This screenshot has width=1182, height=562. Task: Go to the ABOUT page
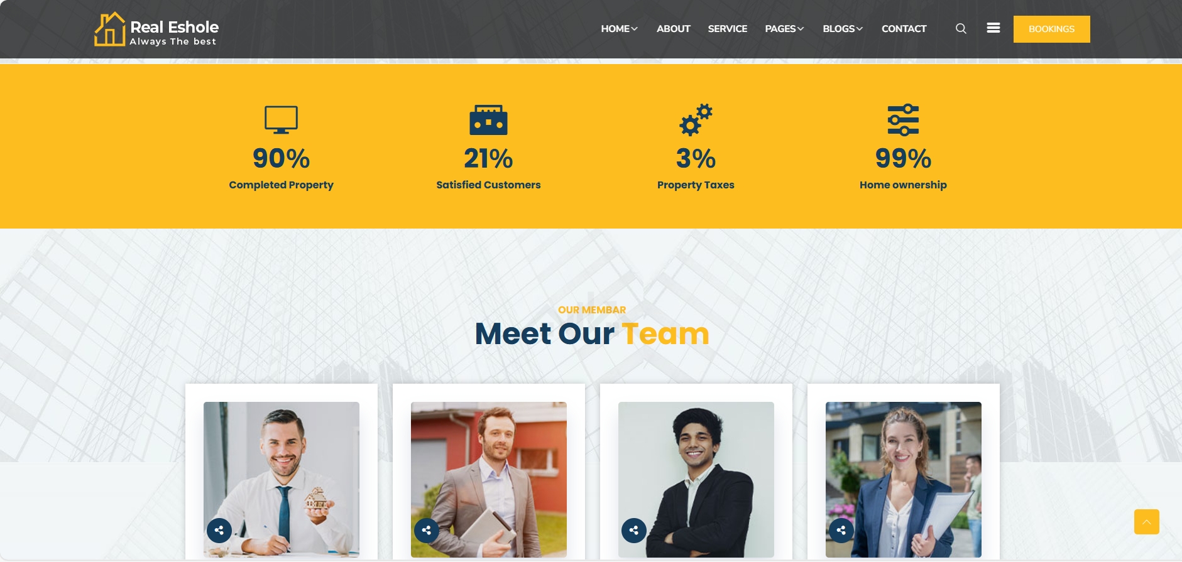point(674,29)
